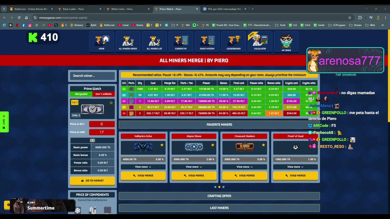The image size is (390, 219).
Task: Open the EVENT HISTORY icon
Action: point(207,42)
